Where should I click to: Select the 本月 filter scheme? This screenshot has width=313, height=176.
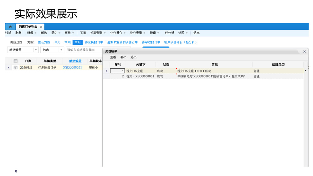pyautogui.click(x=78, y=42)
